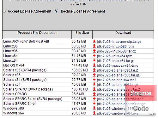Select Decline License Agreement radio button
The image size is (158, 118).
[x=56, y=11]
